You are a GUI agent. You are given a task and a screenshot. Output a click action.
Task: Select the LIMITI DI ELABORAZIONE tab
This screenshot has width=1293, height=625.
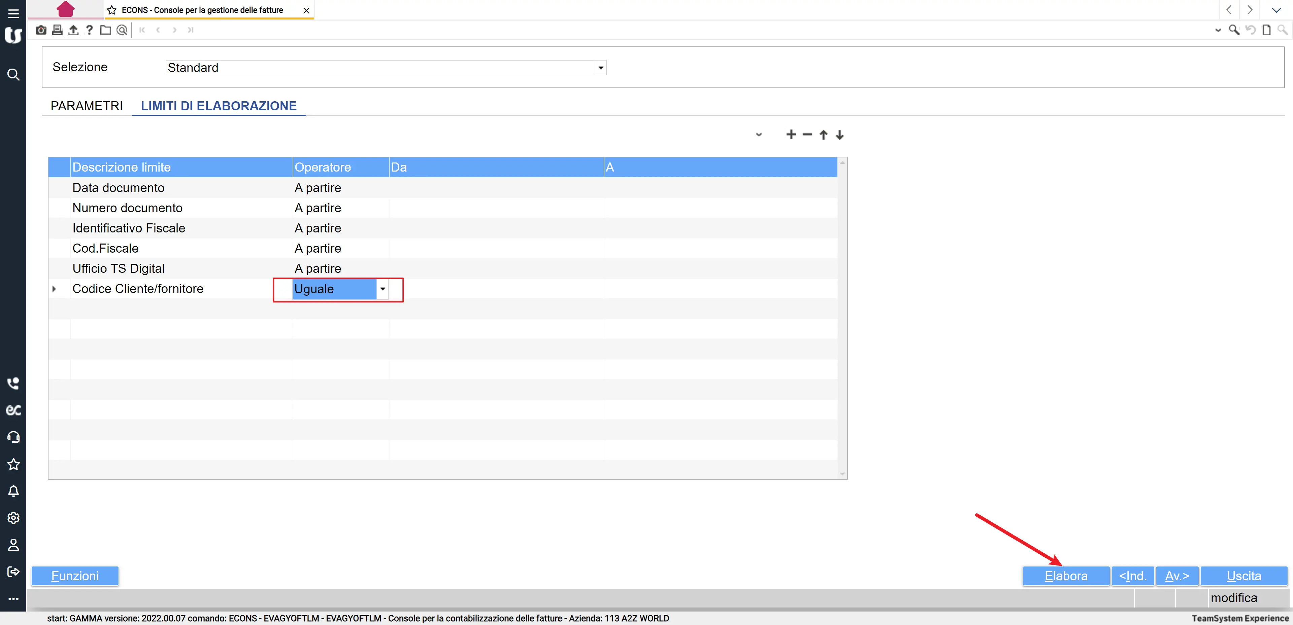[218, 106]
